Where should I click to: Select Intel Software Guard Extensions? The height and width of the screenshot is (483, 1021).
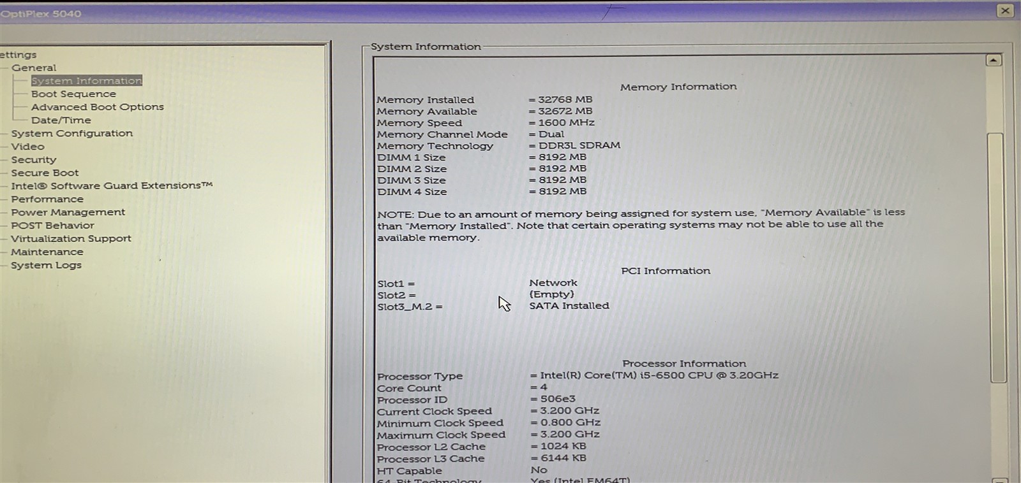click(111, 185)
